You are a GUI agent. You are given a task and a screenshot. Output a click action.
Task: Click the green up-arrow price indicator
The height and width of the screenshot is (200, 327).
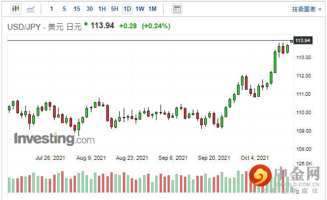(86, 24)
